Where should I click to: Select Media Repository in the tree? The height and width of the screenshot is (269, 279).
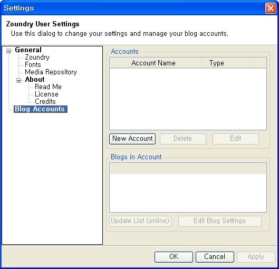click(51, 72)
